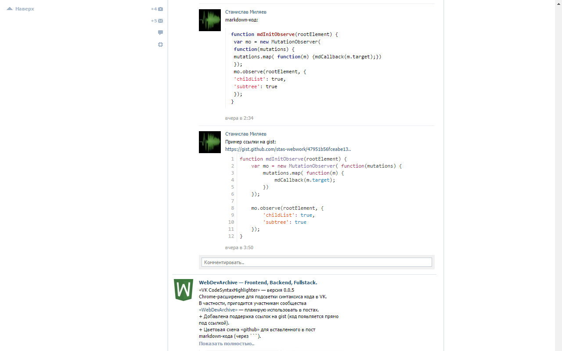The height and width of the screenshot is (351, 562).
Task: Open new photos notification +4 camera icon
Action: 157,9
